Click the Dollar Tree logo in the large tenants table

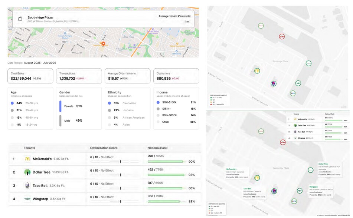pos(27,172)
